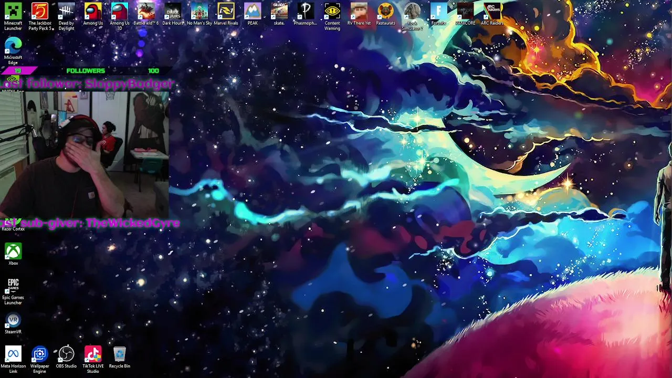Open the Dark Hours game shortcut
672x378 pixels.
pos(173,14)
